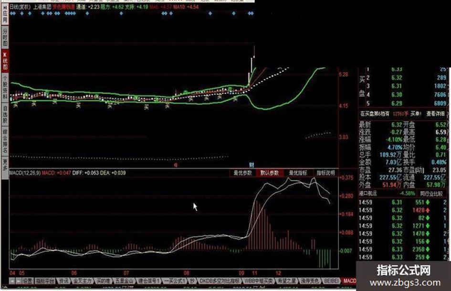Click the 财 marker on the chart
Viewport: 451px width, 291px height.
[x=252, y=165]
